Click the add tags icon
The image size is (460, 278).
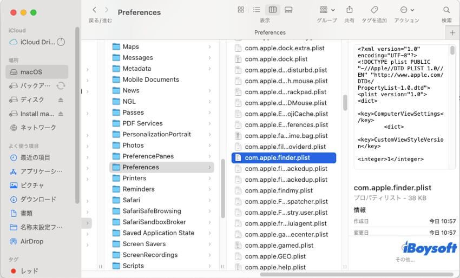click(374, 10)
